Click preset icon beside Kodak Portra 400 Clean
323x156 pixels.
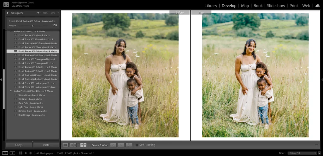[x=15, y=47]
